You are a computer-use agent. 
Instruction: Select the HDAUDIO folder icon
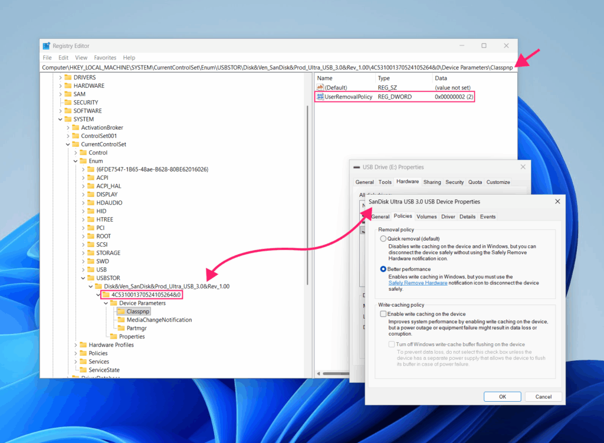point(91,203)
